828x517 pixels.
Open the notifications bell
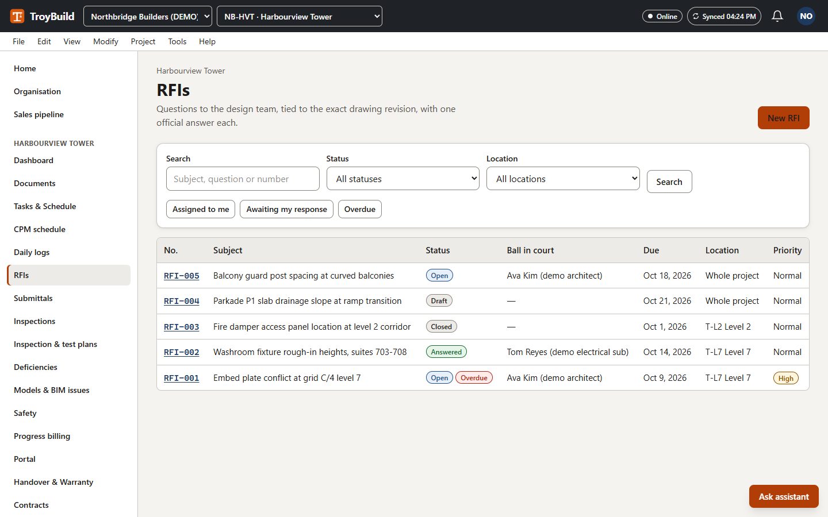777,16
